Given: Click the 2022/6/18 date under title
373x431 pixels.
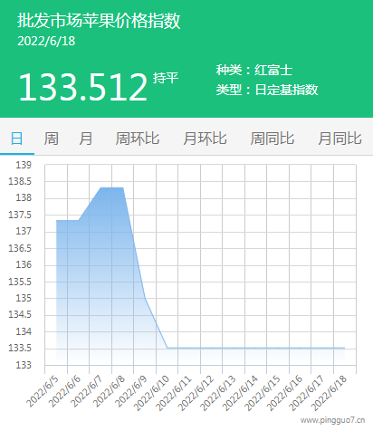Looking at the screenshot, I should coord(46,42).
